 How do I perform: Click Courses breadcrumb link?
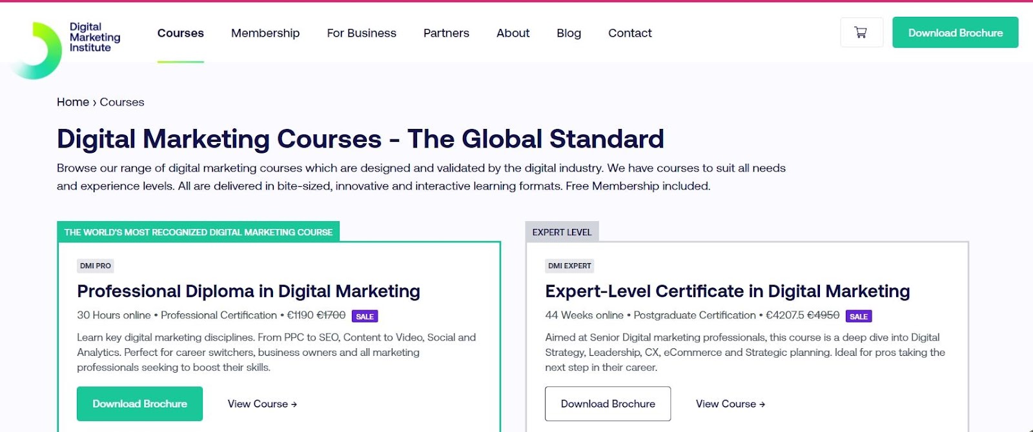122,102
